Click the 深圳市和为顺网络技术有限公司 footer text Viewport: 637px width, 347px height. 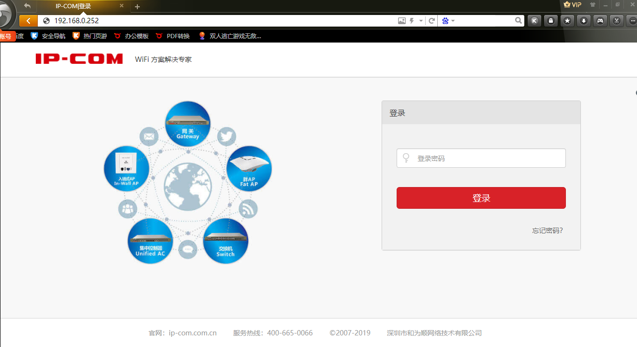[434, 333]
